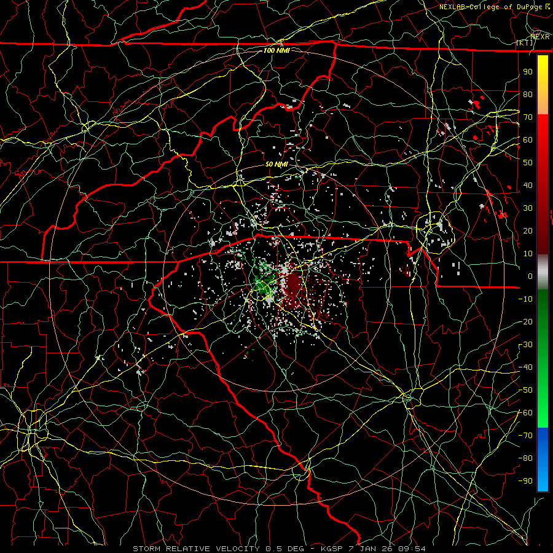Click the "50 NMI" range ring label
Image resolution: width=553 pixels, height=553 pixels.
click(x=277, y=164)
